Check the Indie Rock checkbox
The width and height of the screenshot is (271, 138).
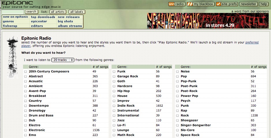[x=114, y=106]
